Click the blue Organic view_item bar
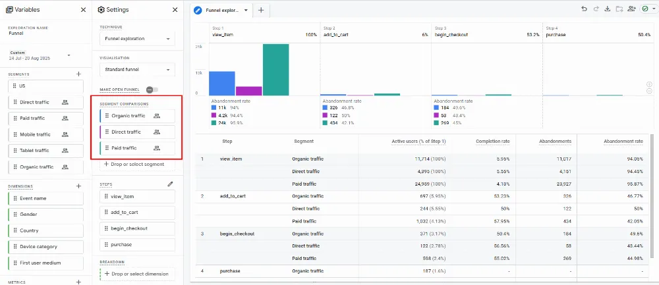 click(x=222, y=84)
